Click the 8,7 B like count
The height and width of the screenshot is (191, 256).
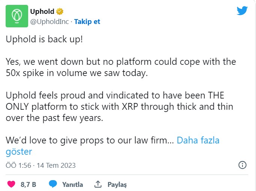[x=28, y=184]
